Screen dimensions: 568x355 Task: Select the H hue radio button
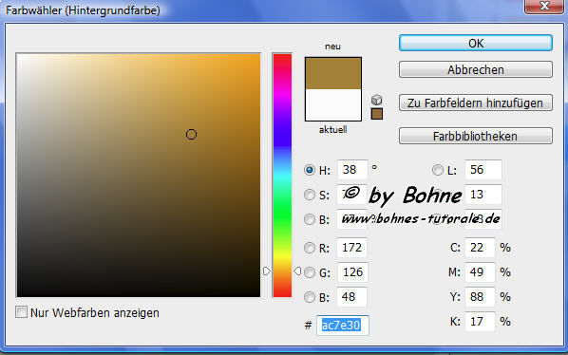(310, 170)
